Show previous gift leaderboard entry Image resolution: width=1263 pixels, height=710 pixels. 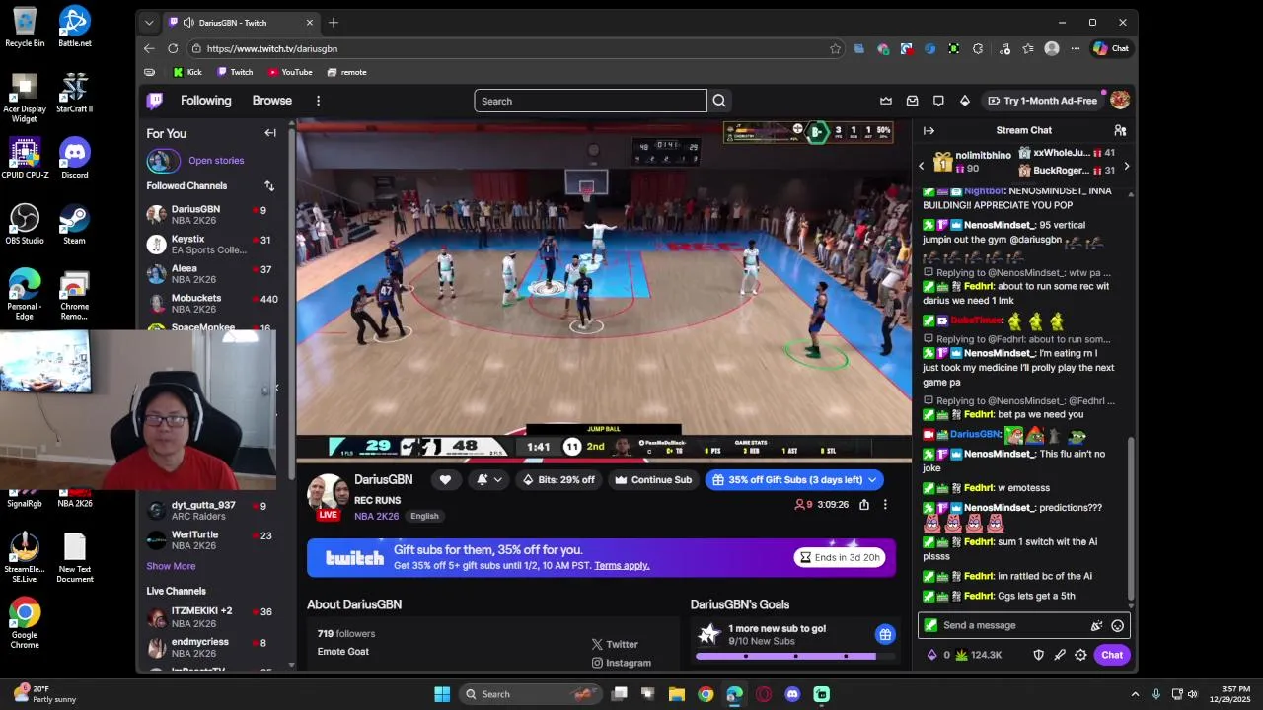[922, 166]
